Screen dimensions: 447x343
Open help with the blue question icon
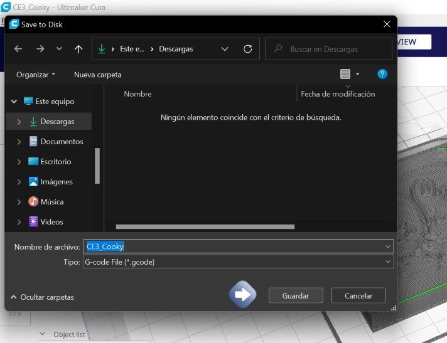tap(382, 74)
